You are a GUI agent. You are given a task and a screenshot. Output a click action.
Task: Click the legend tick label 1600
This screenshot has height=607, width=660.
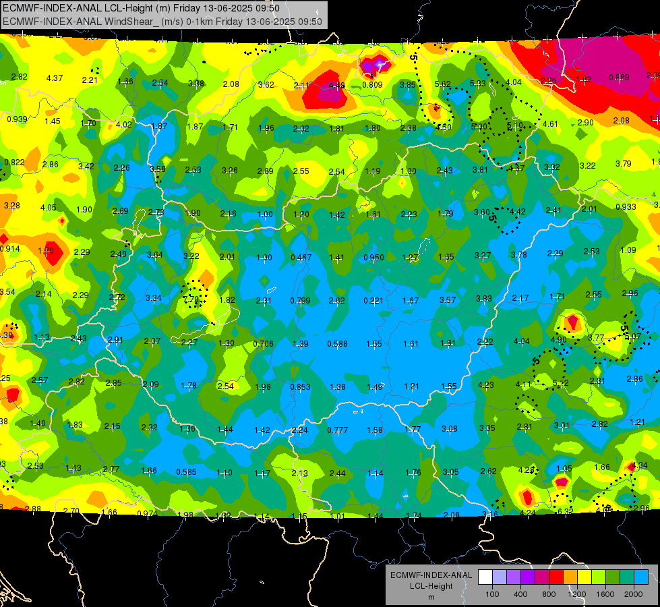point(605,594)
